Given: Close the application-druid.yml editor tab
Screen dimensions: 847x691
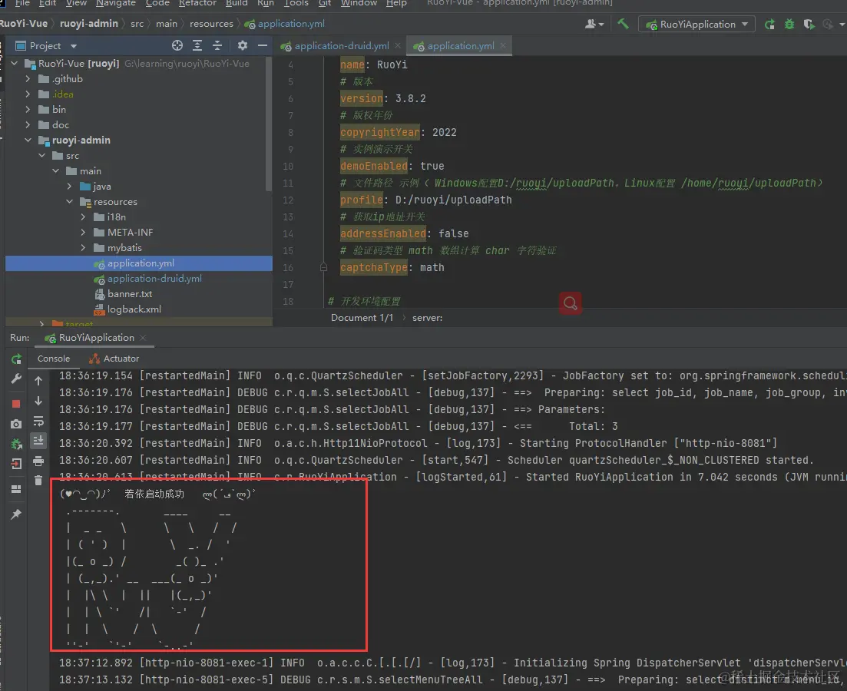Looking at the screenshot, I should click(398, 46).
